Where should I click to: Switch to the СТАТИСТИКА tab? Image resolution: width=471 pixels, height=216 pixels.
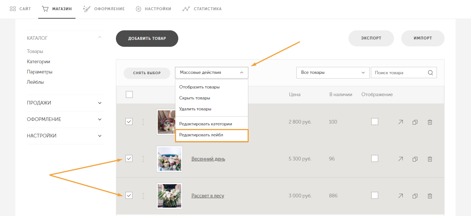(x=202, y=9)
